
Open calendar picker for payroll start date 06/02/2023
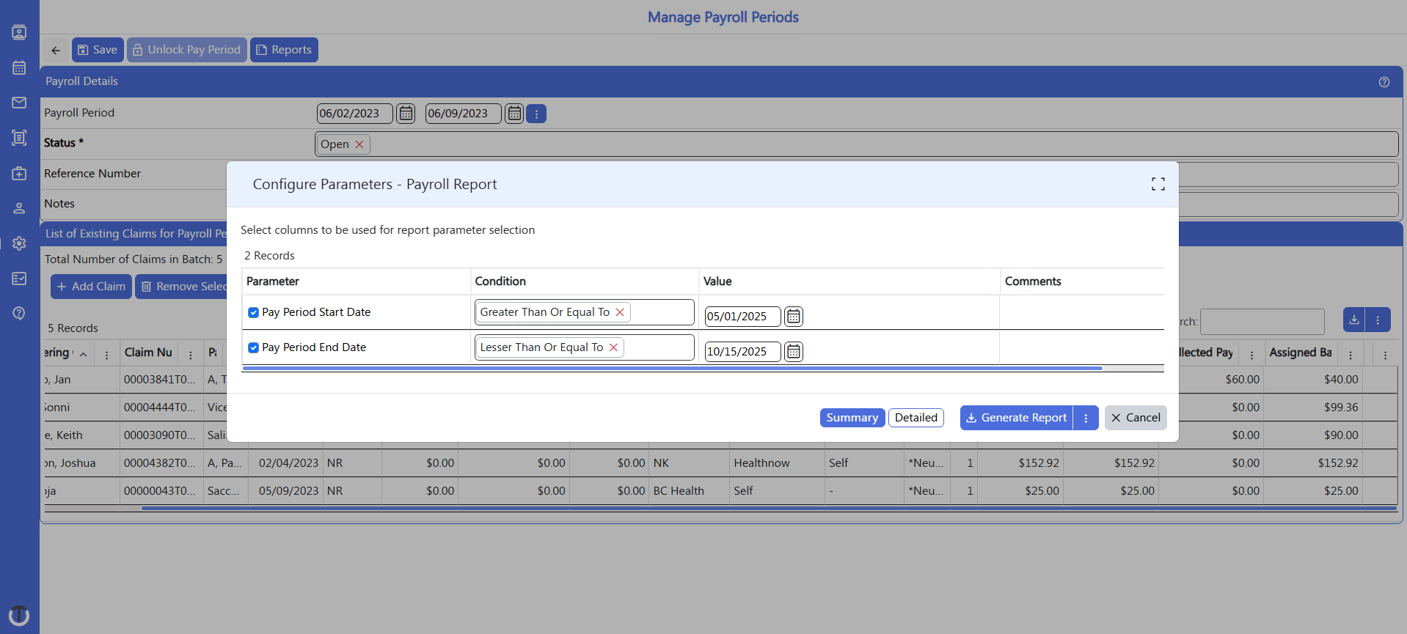[x=406, y=114]
